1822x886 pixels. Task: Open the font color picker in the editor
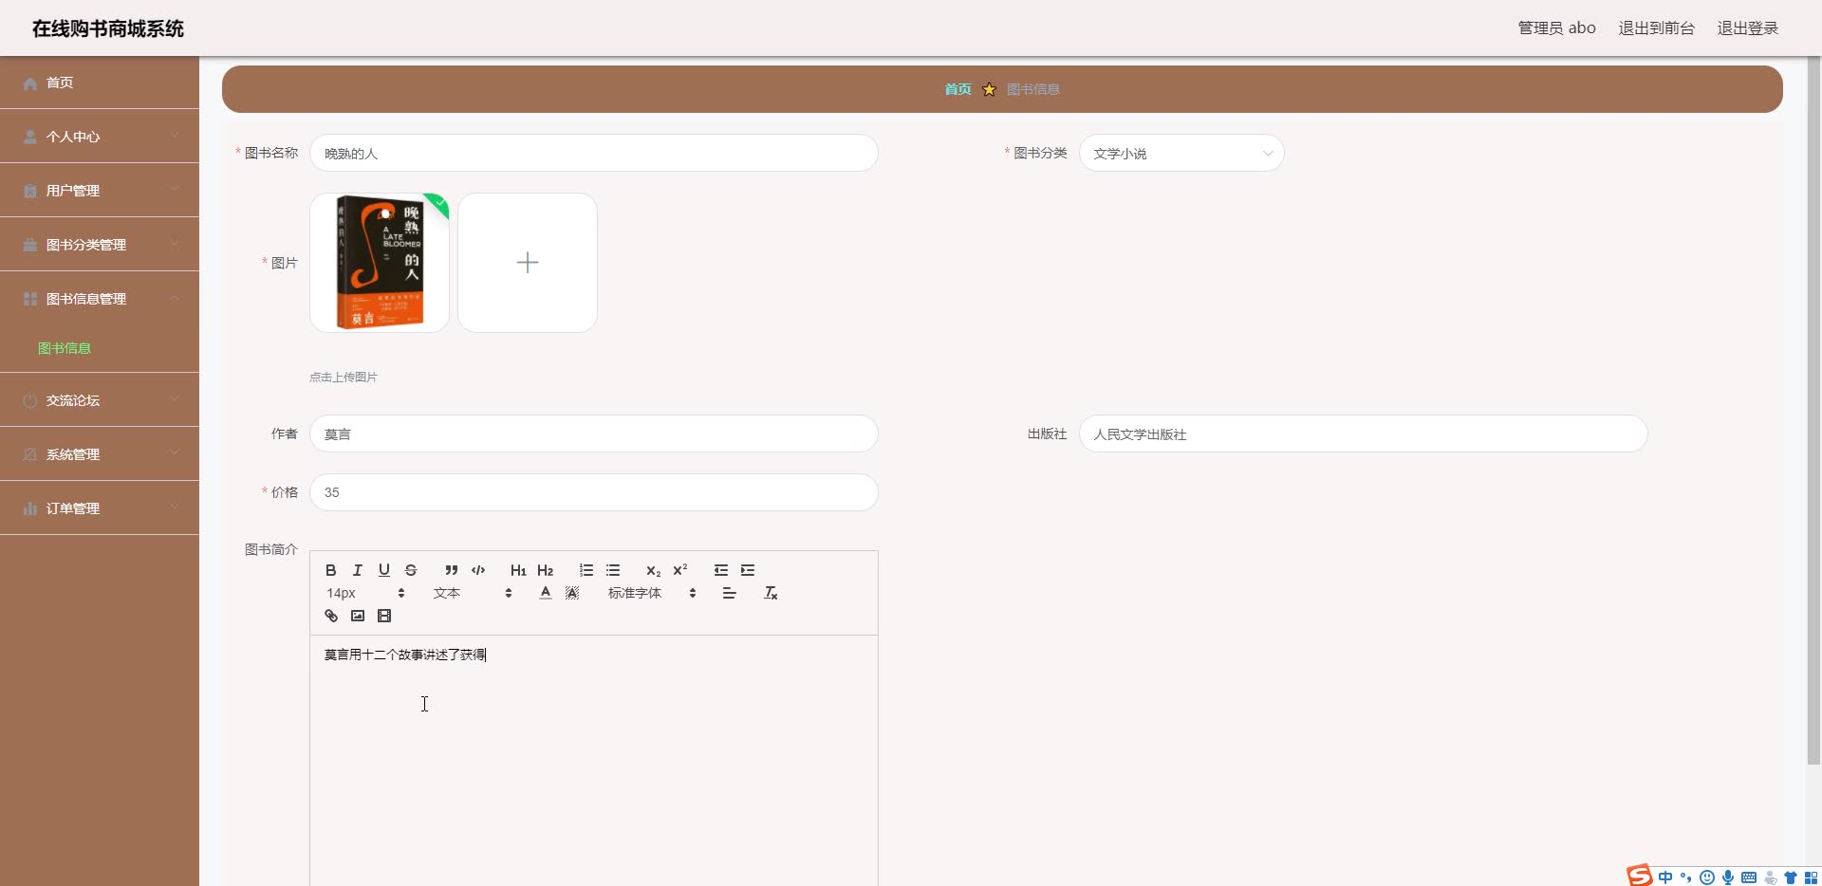[x=545, y=592]
